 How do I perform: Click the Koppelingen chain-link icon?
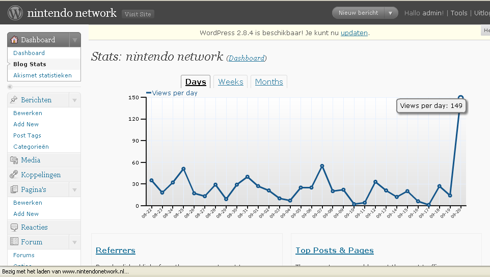pos(14,174)
